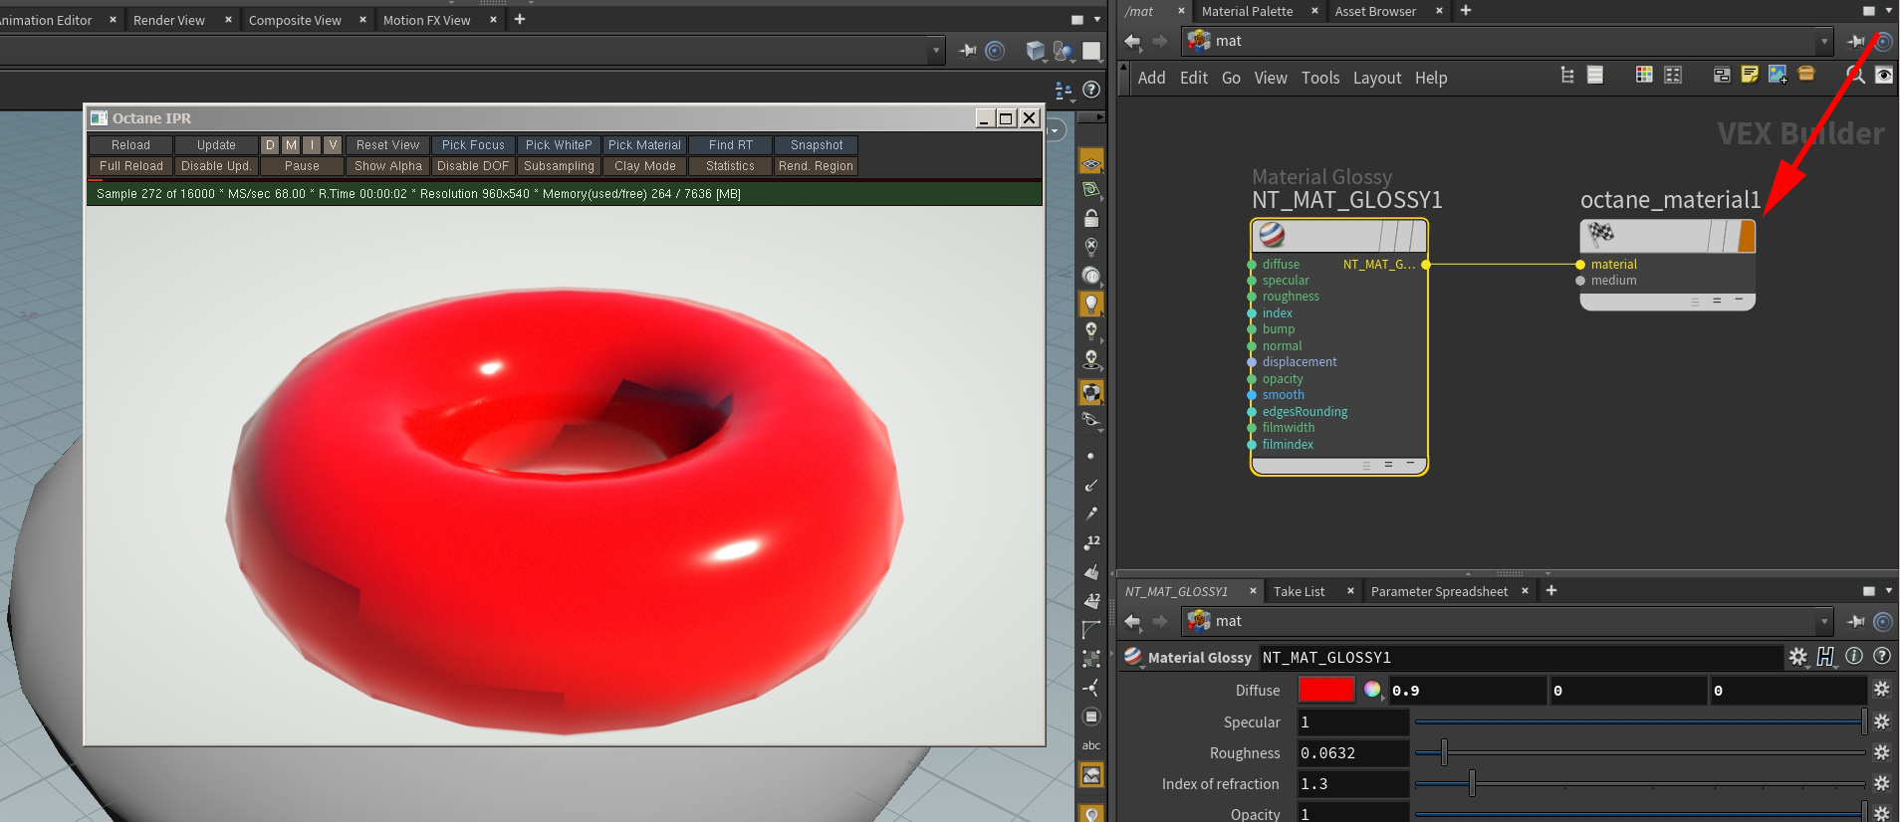
Task: Toggle the D button in Octane IPR
Action: (x=270, y=145)
